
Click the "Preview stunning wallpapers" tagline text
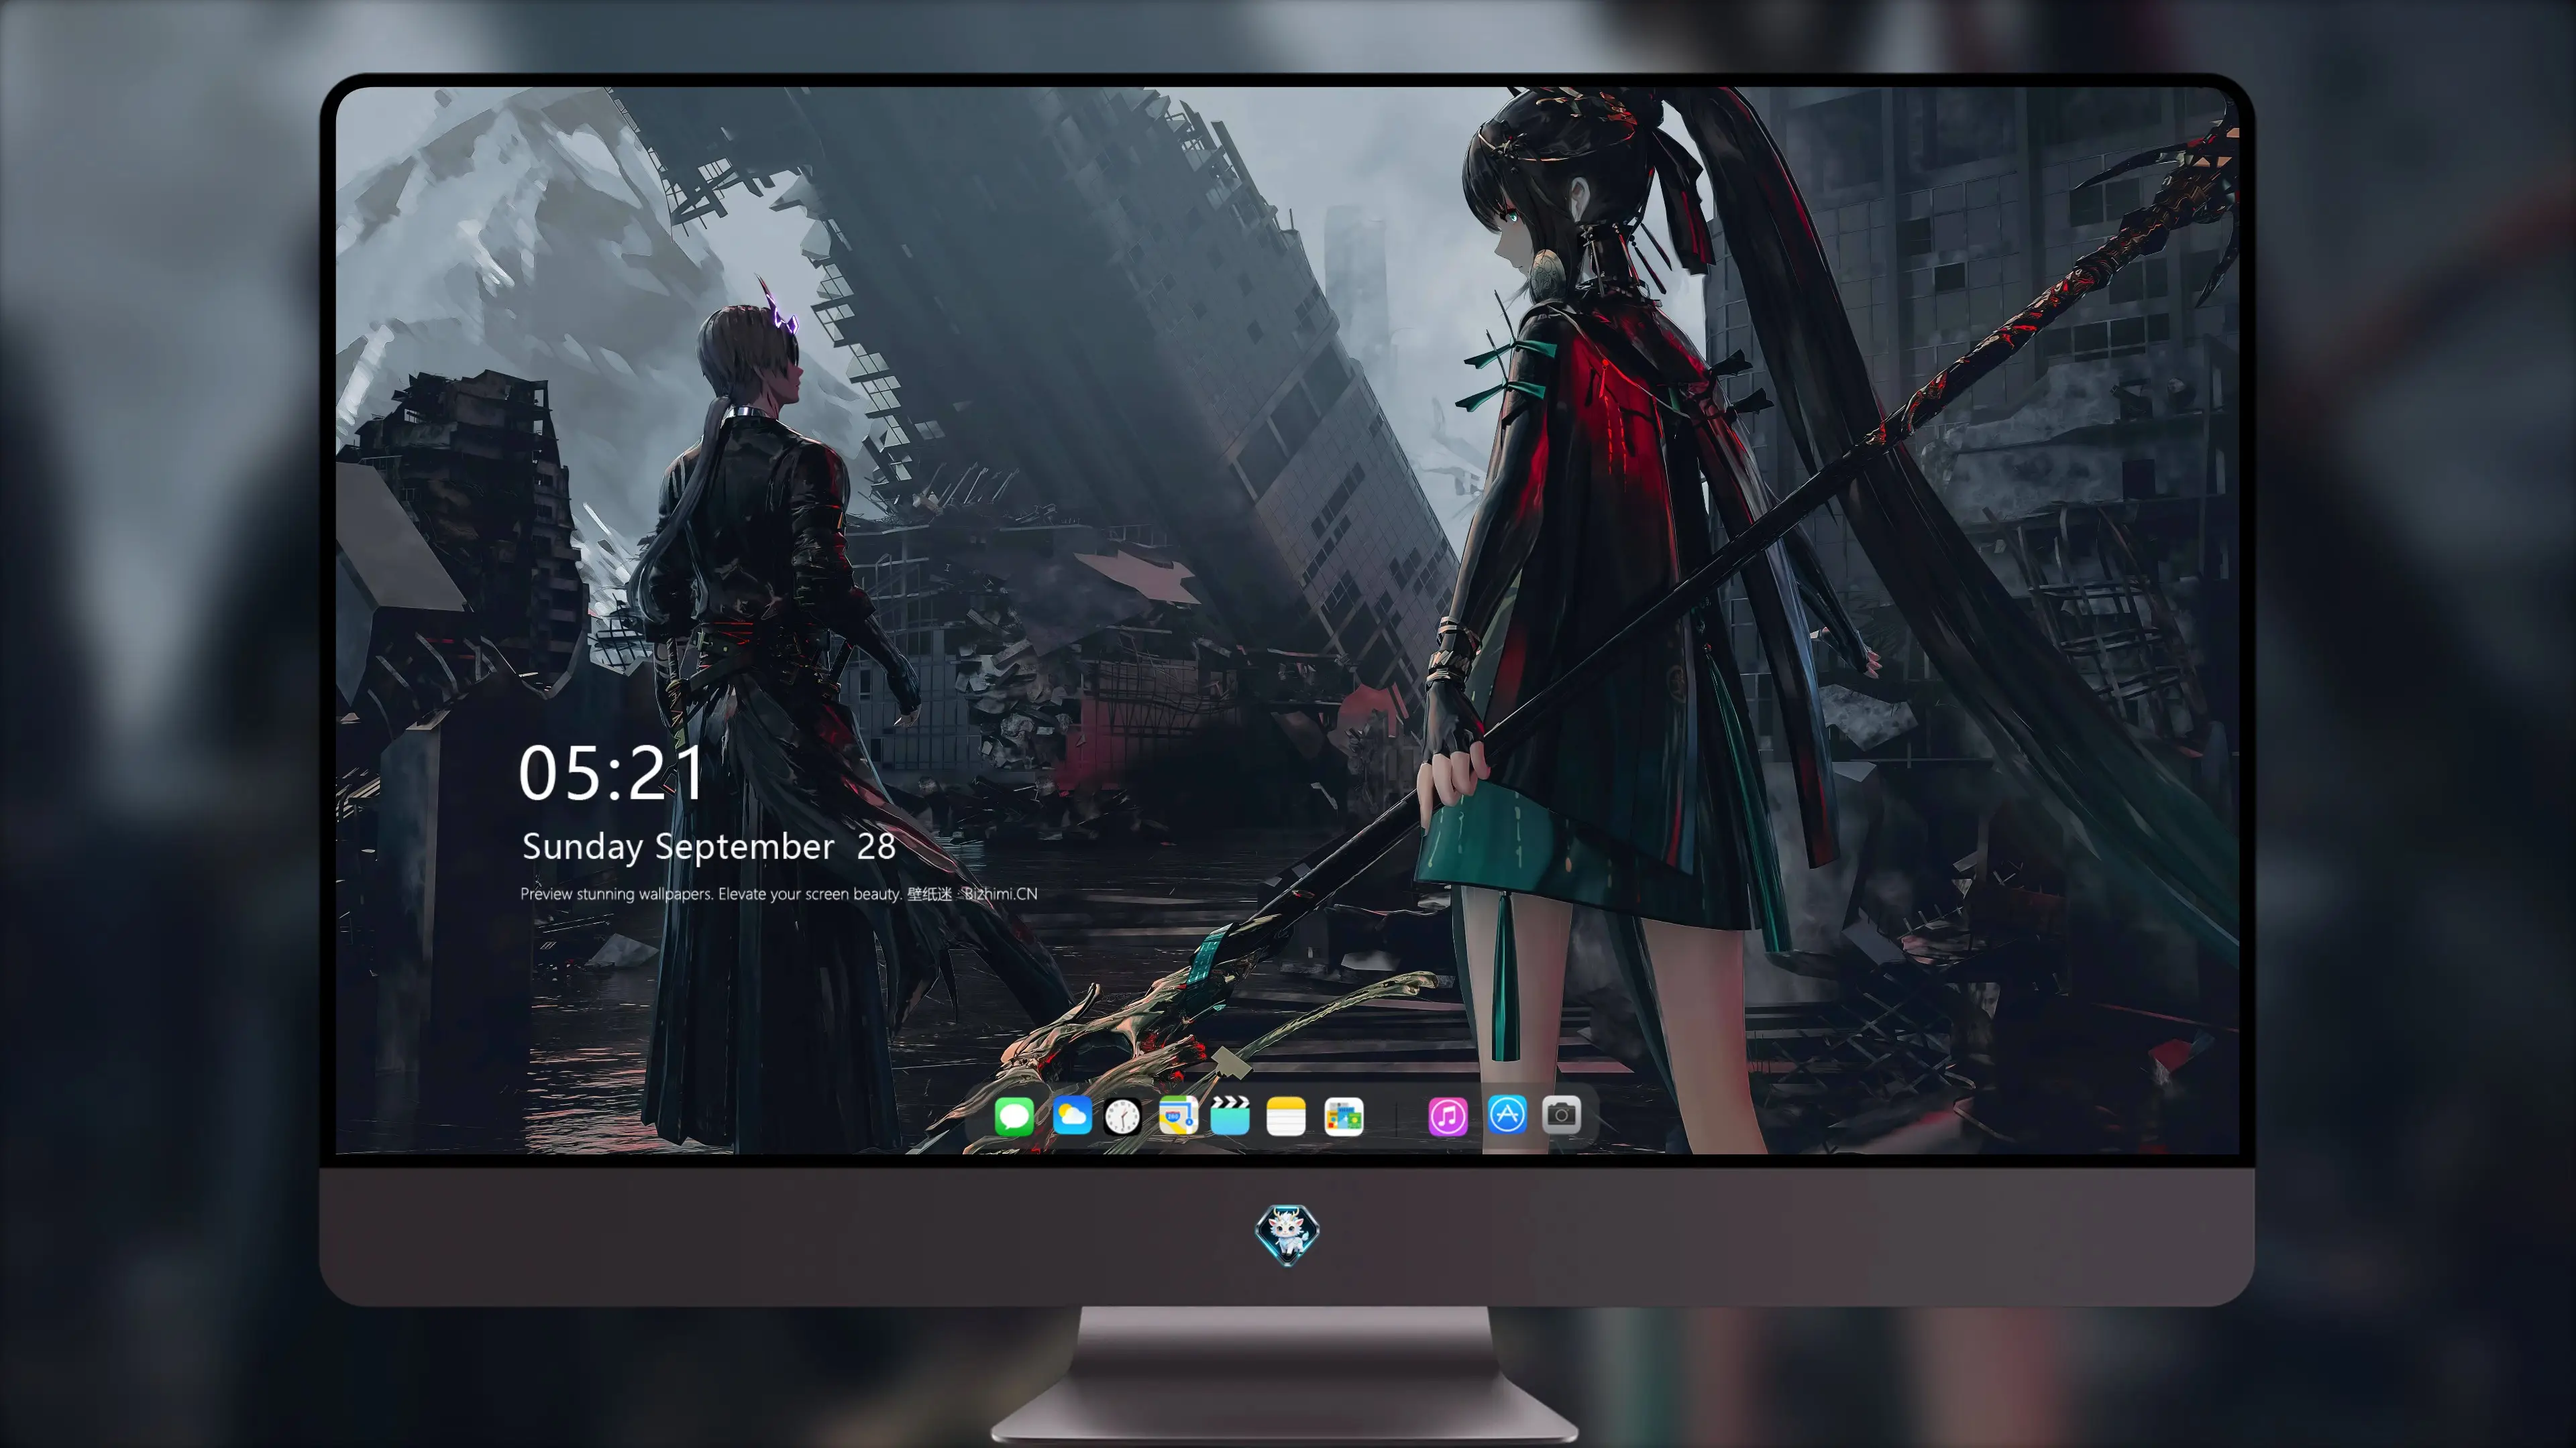tap(779, 894)
